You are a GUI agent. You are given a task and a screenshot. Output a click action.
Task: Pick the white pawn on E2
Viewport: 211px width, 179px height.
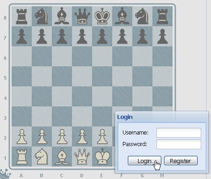[102, 137]
